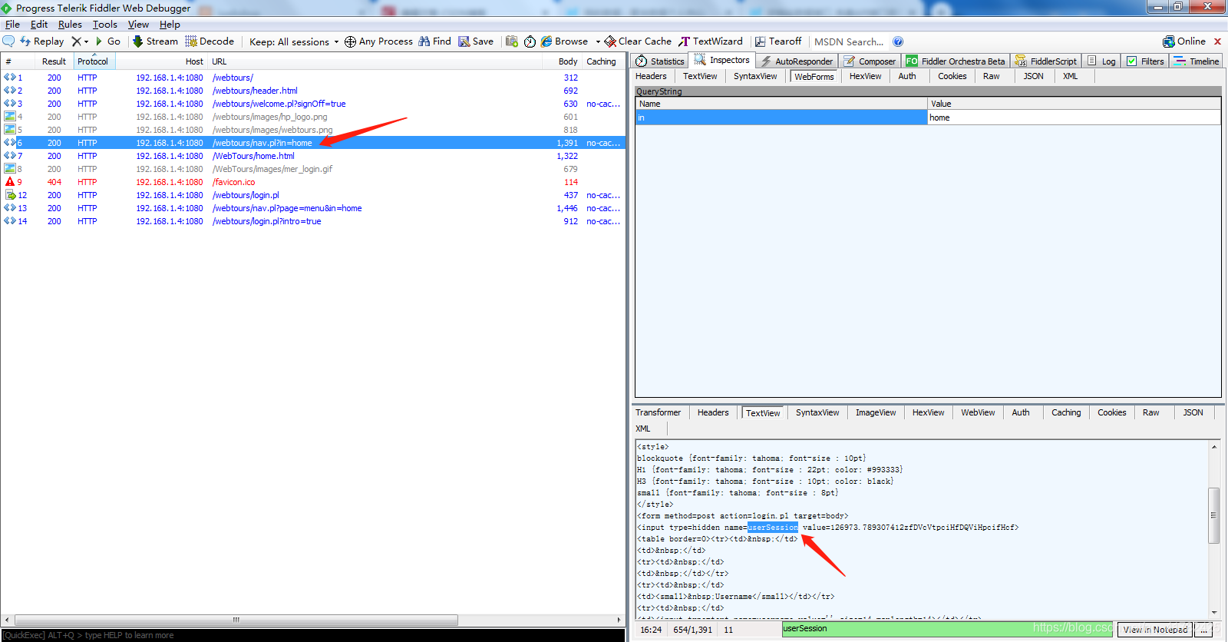Select the response WebView tab

point(978,412)
